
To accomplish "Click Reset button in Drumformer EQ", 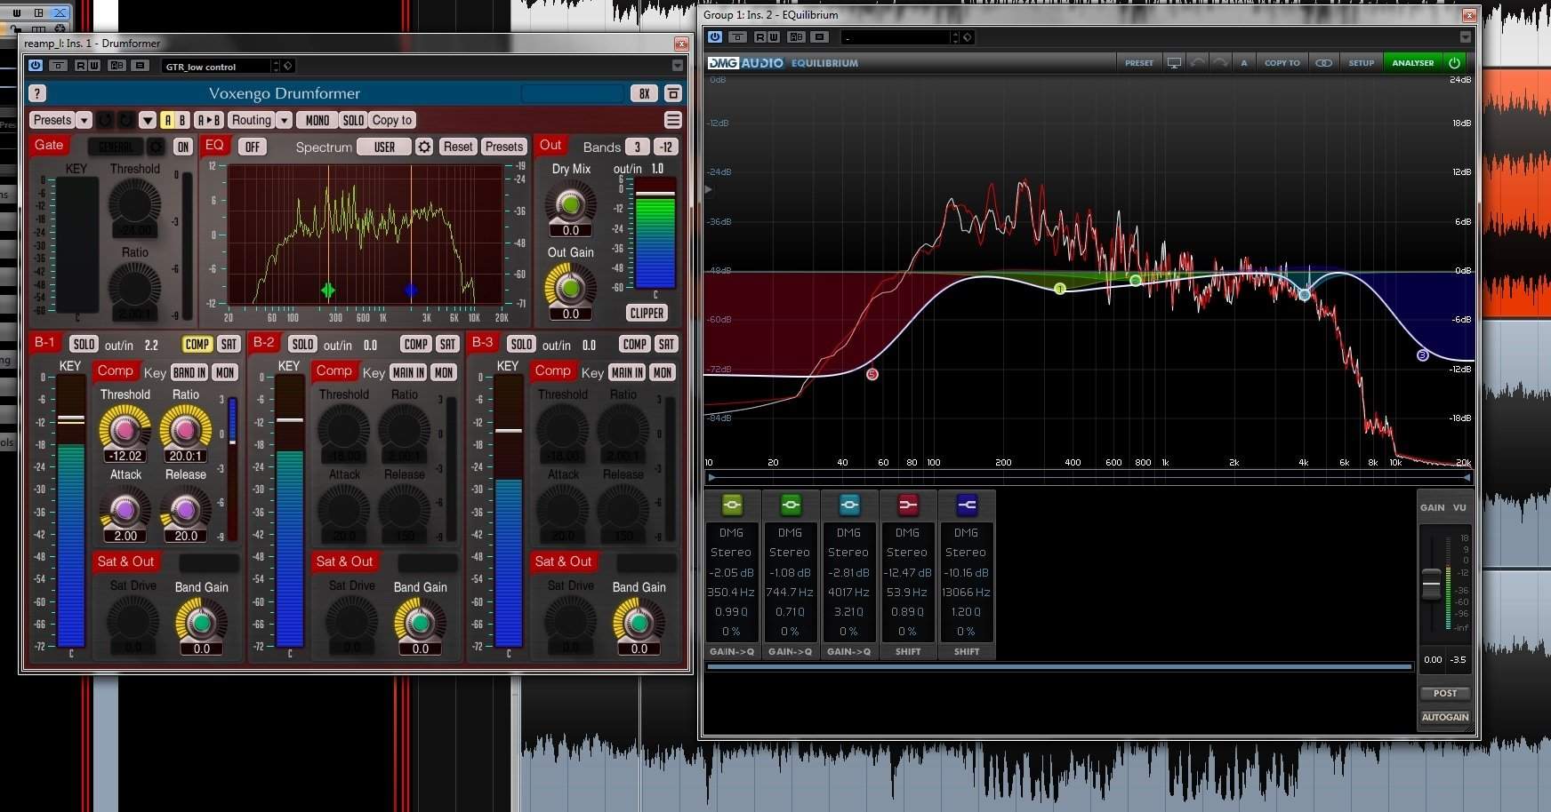I will [x=458, y=147].
